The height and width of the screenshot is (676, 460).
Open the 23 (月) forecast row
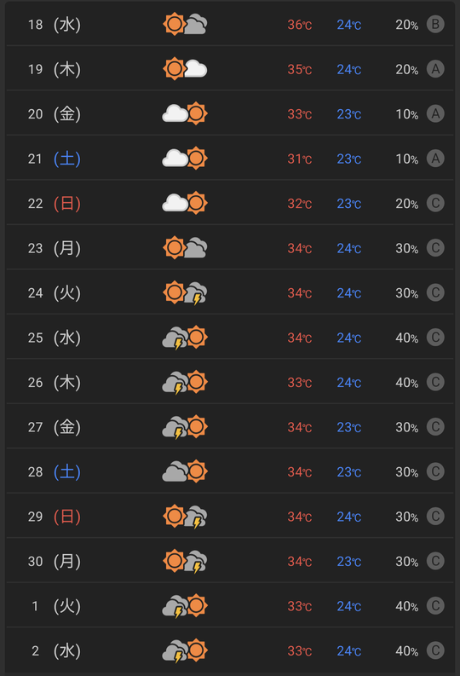point(230,248)
